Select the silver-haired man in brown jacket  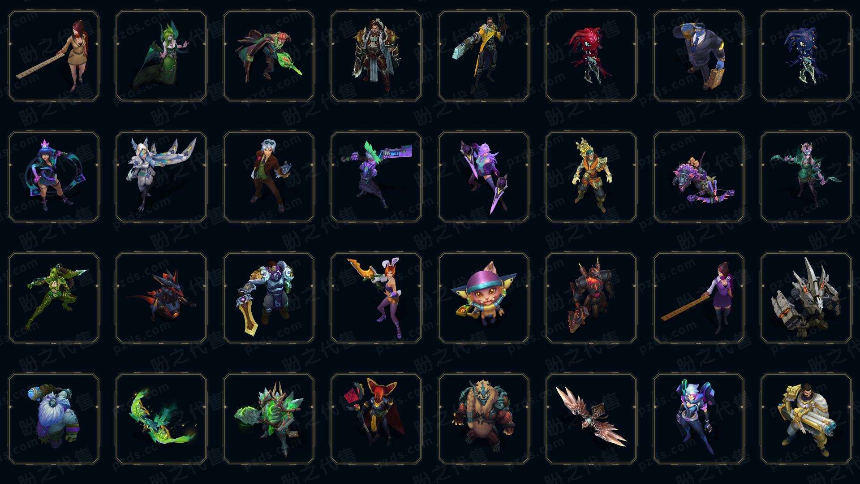click(x=269, y=177)
